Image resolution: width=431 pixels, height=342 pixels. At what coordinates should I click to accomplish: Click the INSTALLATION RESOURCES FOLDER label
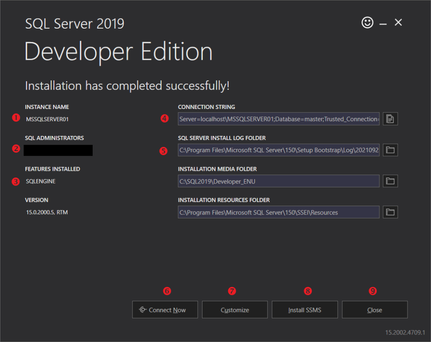point(224,200)
